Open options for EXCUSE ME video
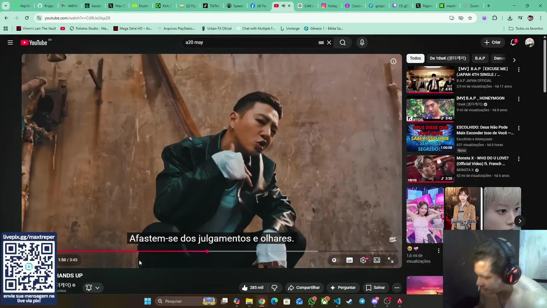The width and height of the screenshot is (547, 308). click(519, 69)
